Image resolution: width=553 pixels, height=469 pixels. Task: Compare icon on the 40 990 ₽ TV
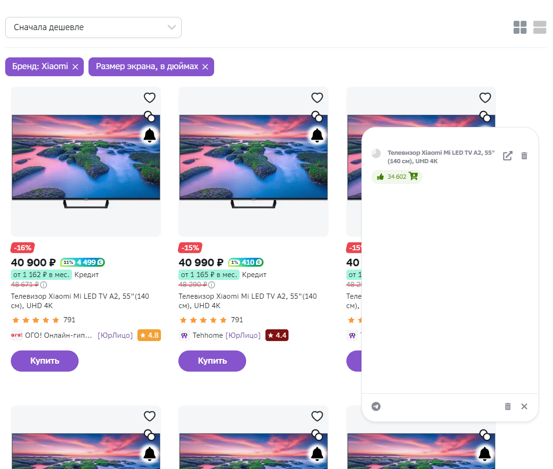tap(317, 116)
